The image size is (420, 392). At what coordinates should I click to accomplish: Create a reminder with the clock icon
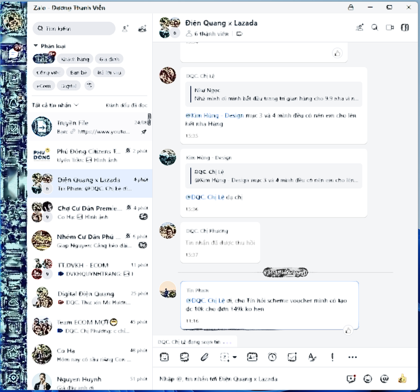coord(272,357)
